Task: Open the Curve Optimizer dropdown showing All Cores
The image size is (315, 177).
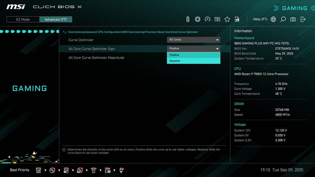Action: pos(193,40)
